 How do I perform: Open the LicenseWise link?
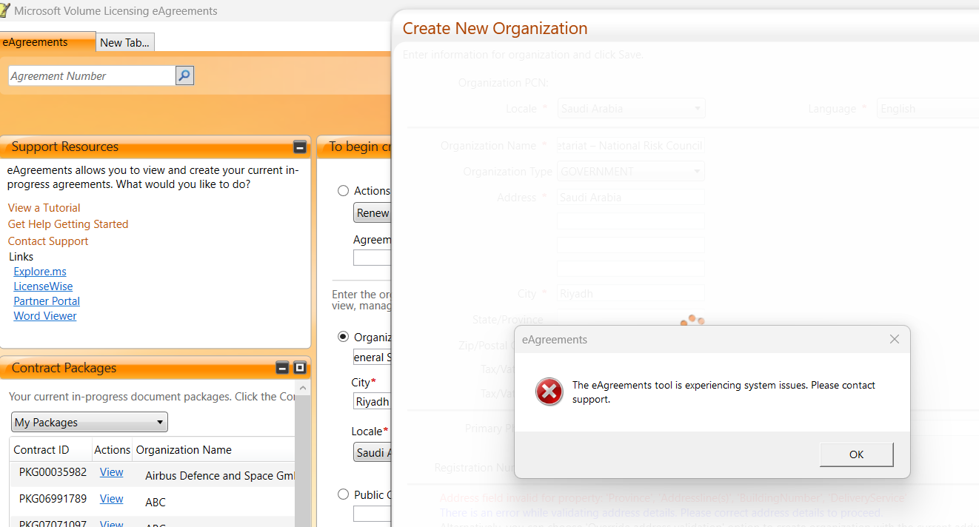43,286
